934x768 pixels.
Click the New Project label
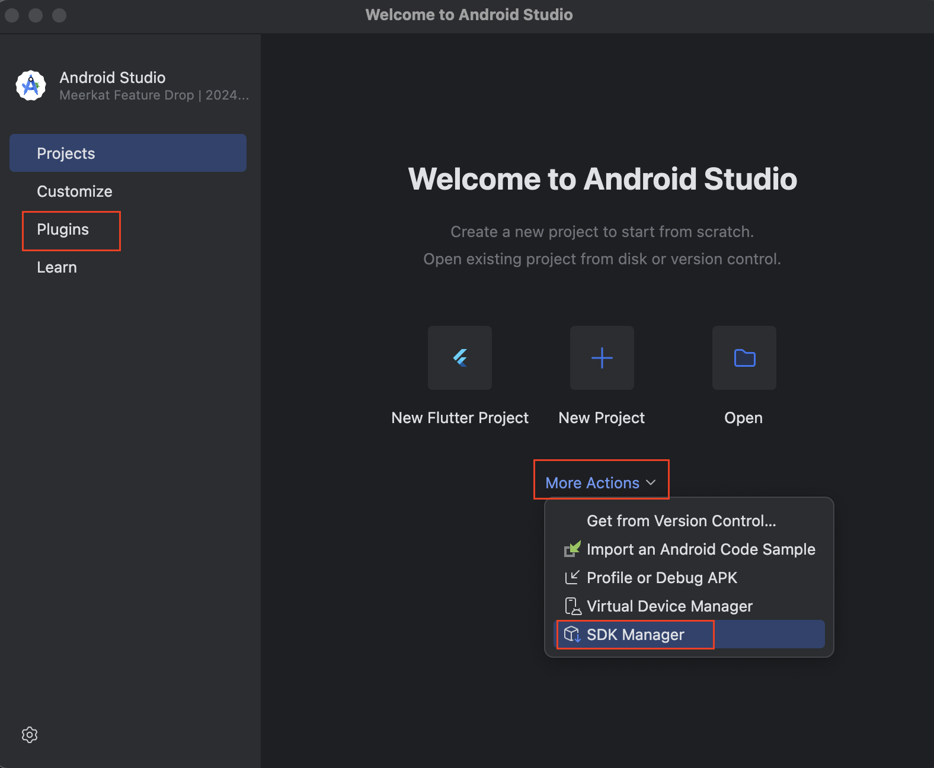[x=602, y=418]
